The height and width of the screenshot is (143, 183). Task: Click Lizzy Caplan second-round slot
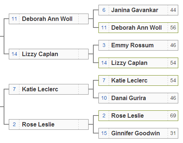(x=49, y=54)
